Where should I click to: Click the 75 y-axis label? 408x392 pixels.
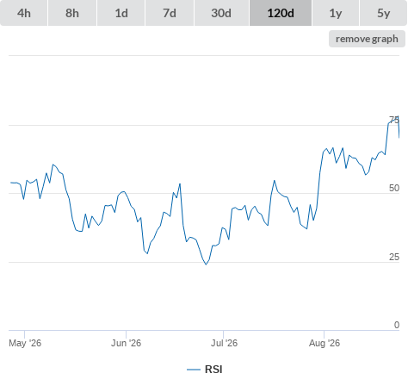click(x=394, y=120)
